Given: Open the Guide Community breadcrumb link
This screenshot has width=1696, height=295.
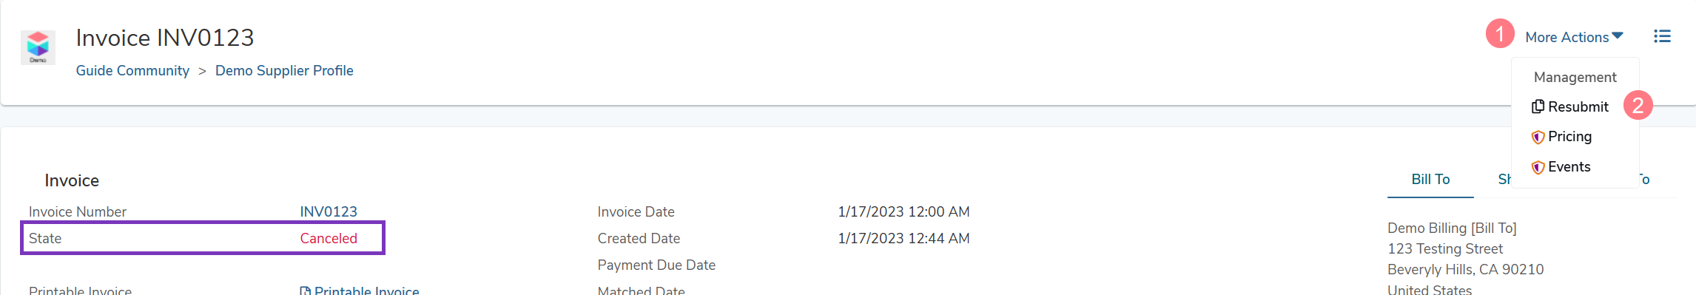Looking at the screenshot, I should (132, 71).
